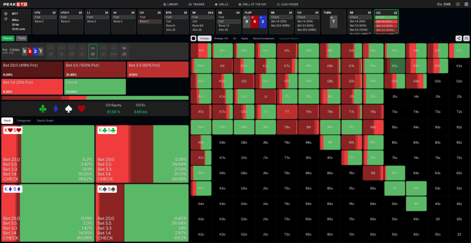This screenshot has width=471, height=243.
Task: Switch to the EV tab
Action: click(x=235, y=39)
